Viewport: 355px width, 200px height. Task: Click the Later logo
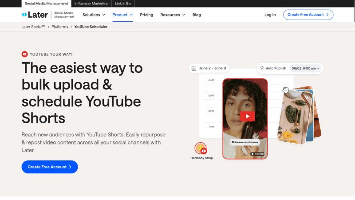coord(35,15)
